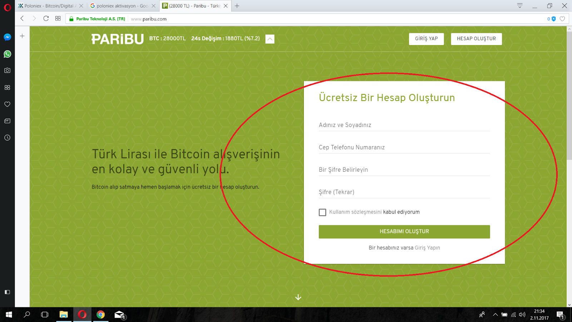Click the BTC : 28000TL price text
This screenshot has height=322, width=572.
[167, 39]
